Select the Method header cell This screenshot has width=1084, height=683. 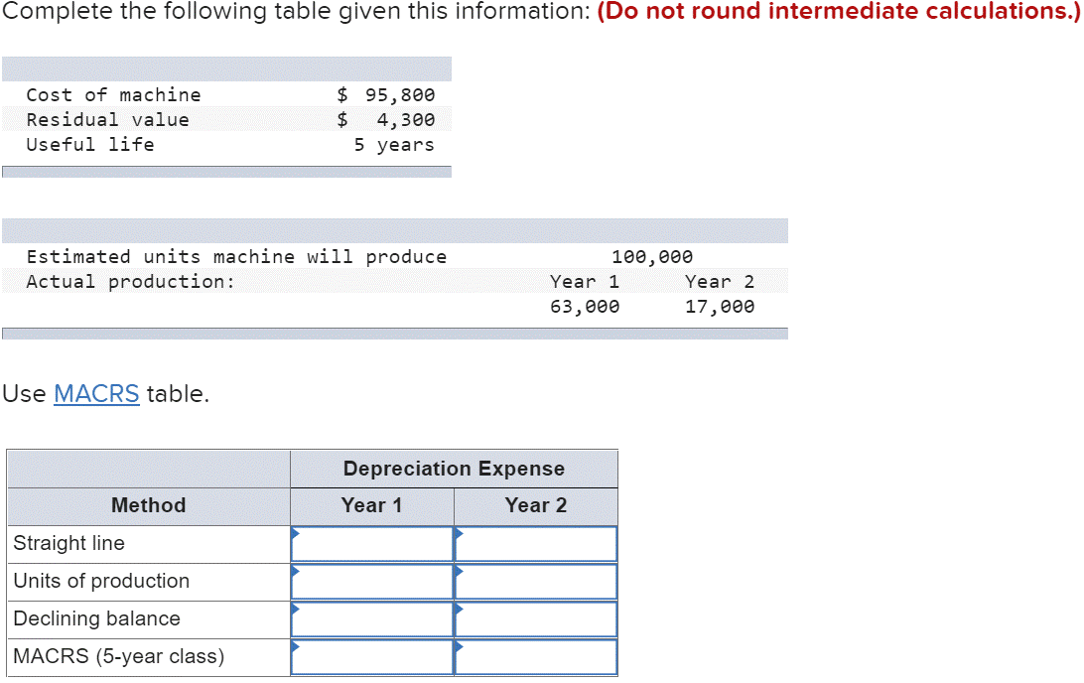(147, 505)
